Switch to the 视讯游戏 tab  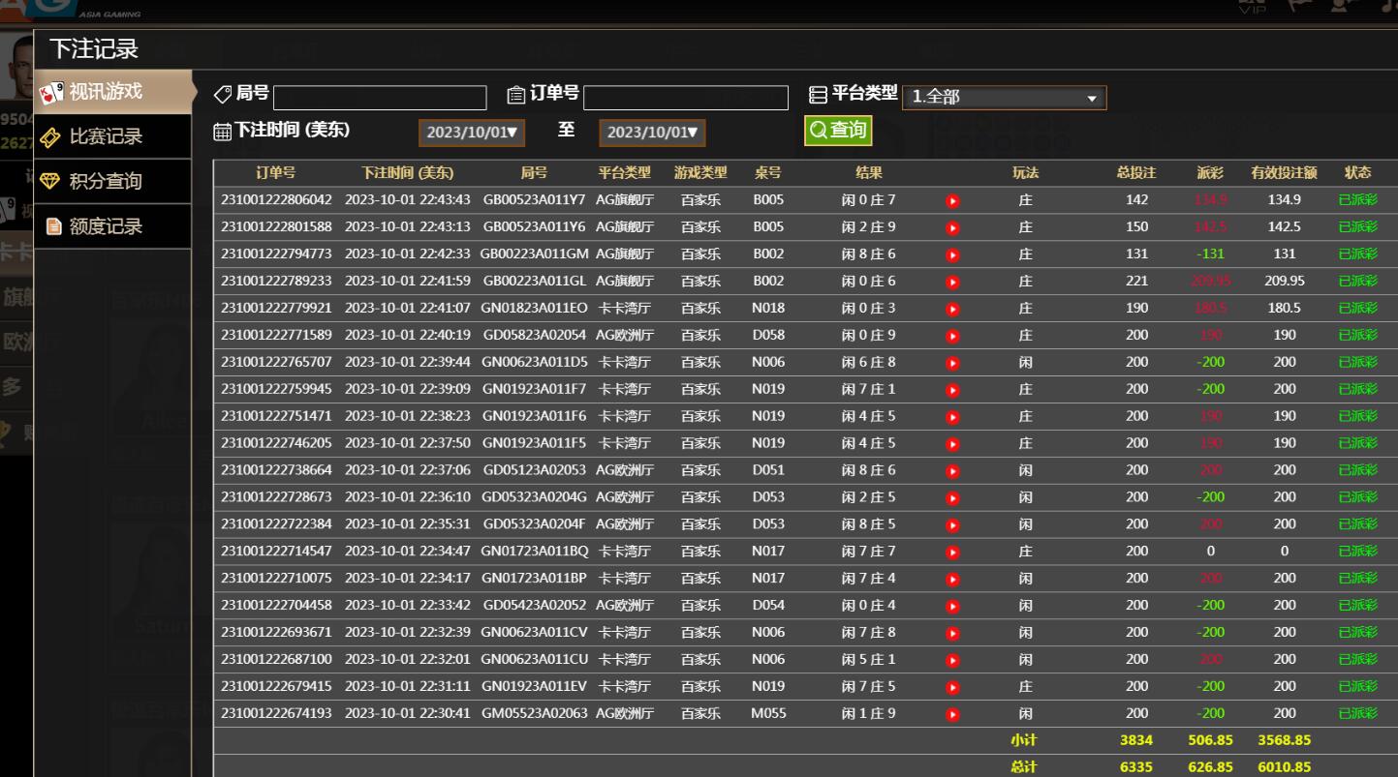111,92
